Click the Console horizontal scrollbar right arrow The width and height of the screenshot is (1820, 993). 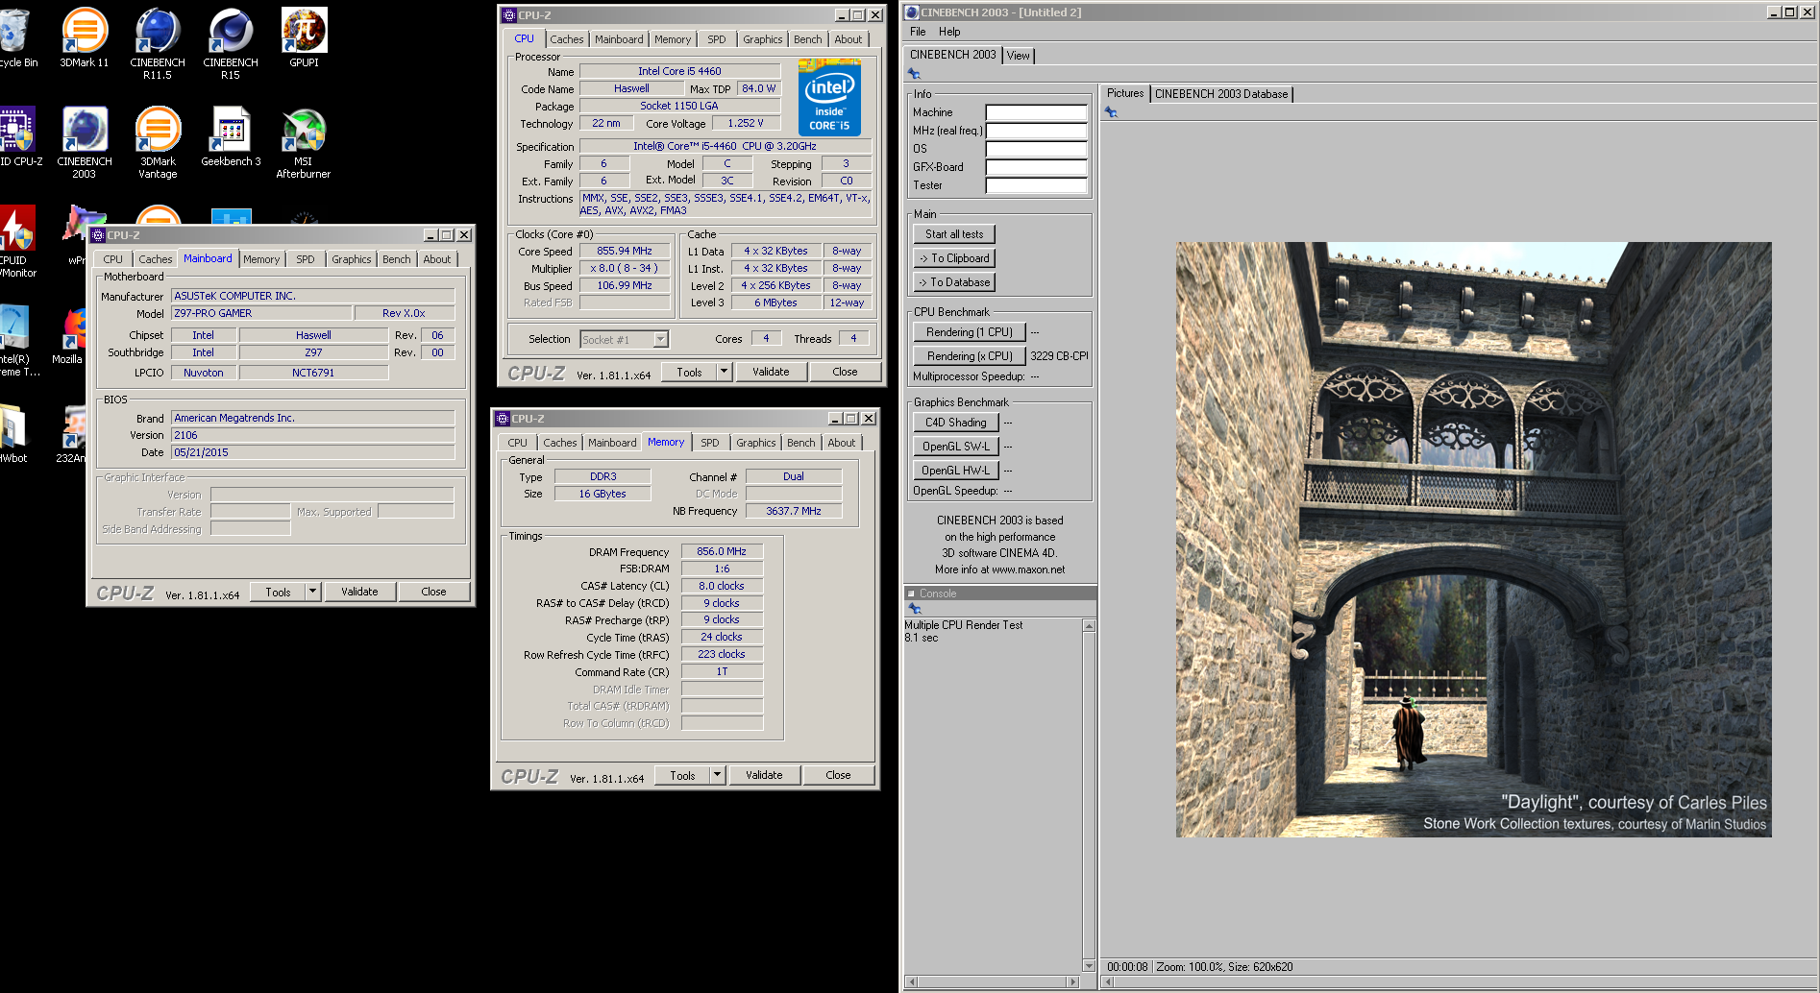tap(1073, 981)
